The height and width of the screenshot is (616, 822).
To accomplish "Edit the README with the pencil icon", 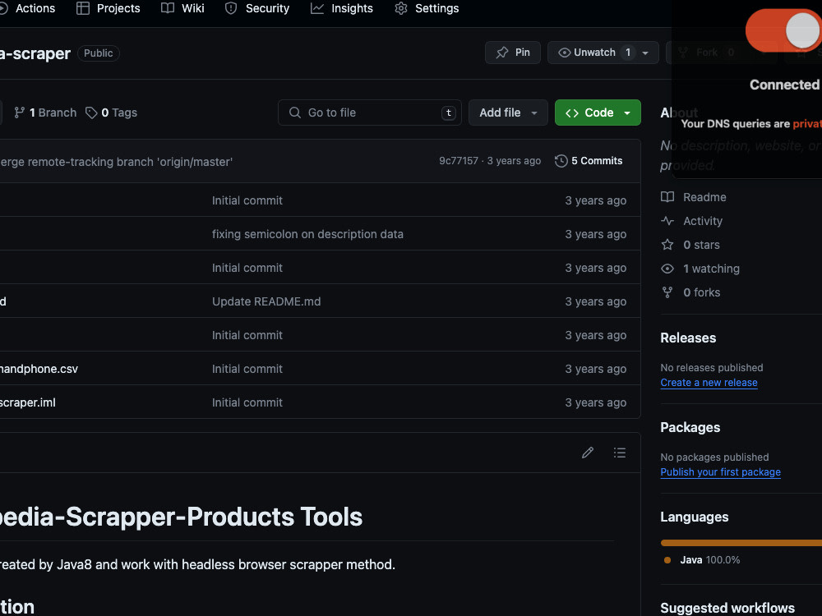I will pos(588,453).
